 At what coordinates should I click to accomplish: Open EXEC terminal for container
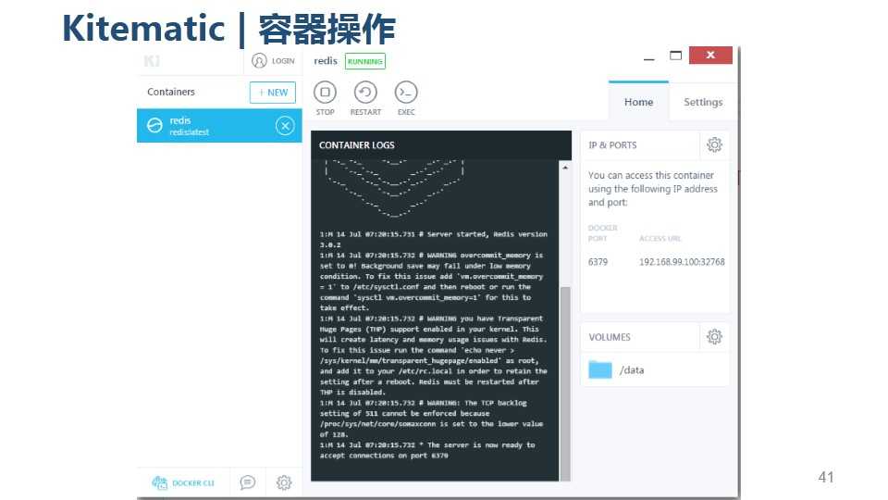[406, 93]
